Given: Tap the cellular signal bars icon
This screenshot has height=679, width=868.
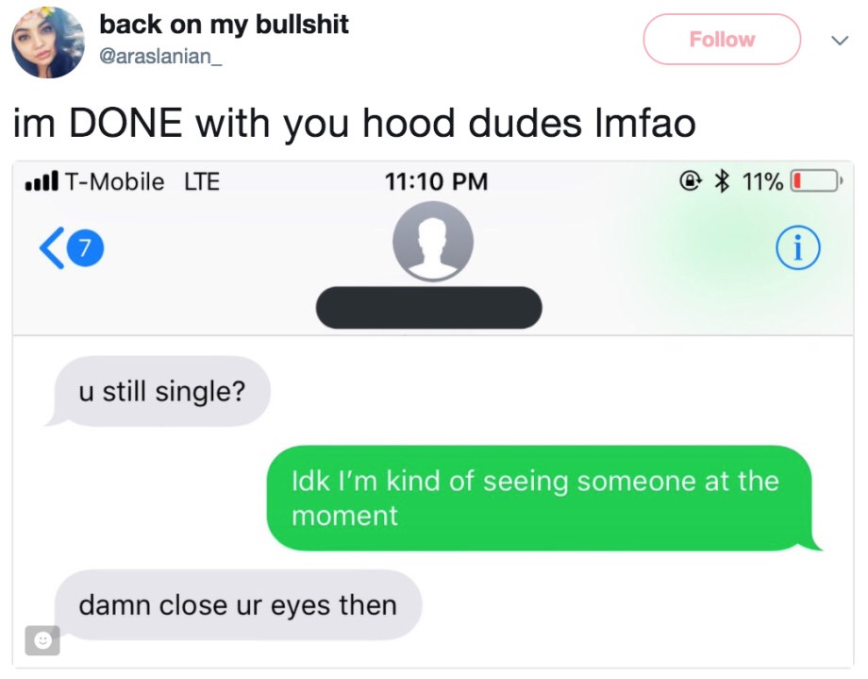Looking at the screenshot, I should tap(42, 182).
